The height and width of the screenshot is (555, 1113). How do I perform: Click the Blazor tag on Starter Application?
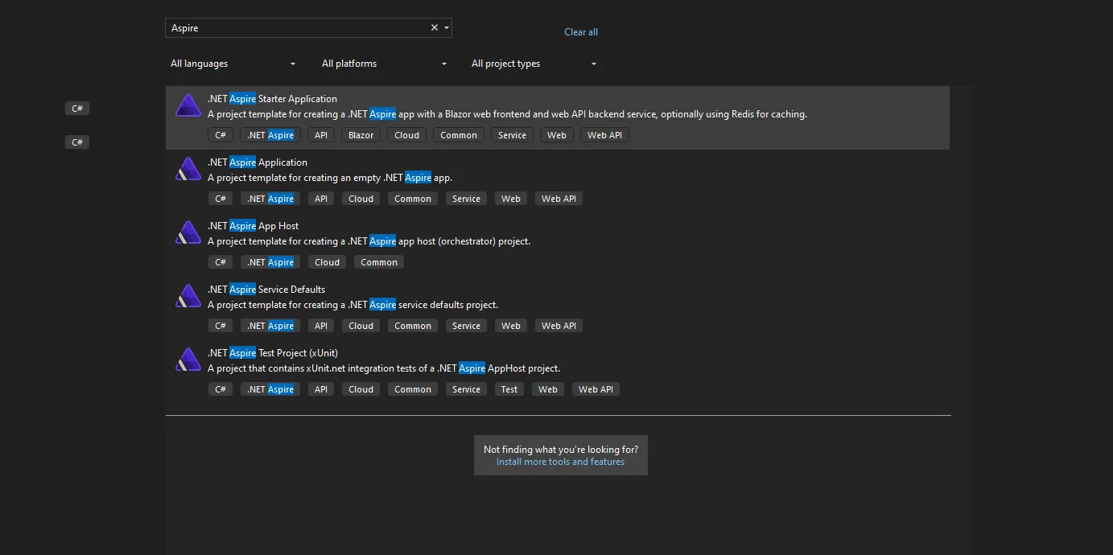[x=361, y=135]
